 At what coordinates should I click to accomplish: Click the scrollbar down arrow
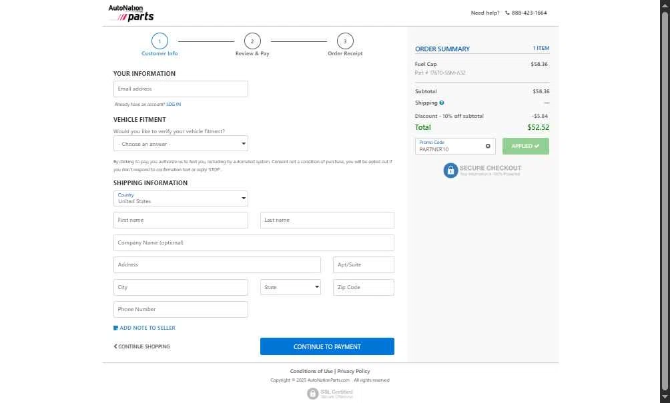pos(665,397)
